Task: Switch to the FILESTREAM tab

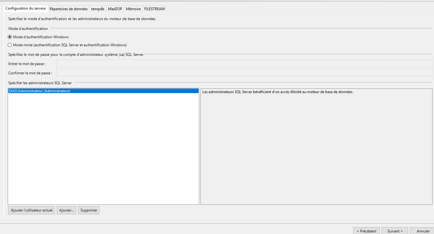Action: pyautogui.click(x=155, y=9)
